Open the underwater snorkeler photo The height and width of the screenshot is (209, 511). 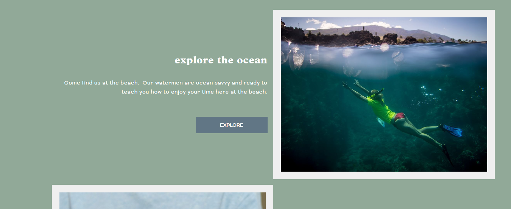(384, 94)
